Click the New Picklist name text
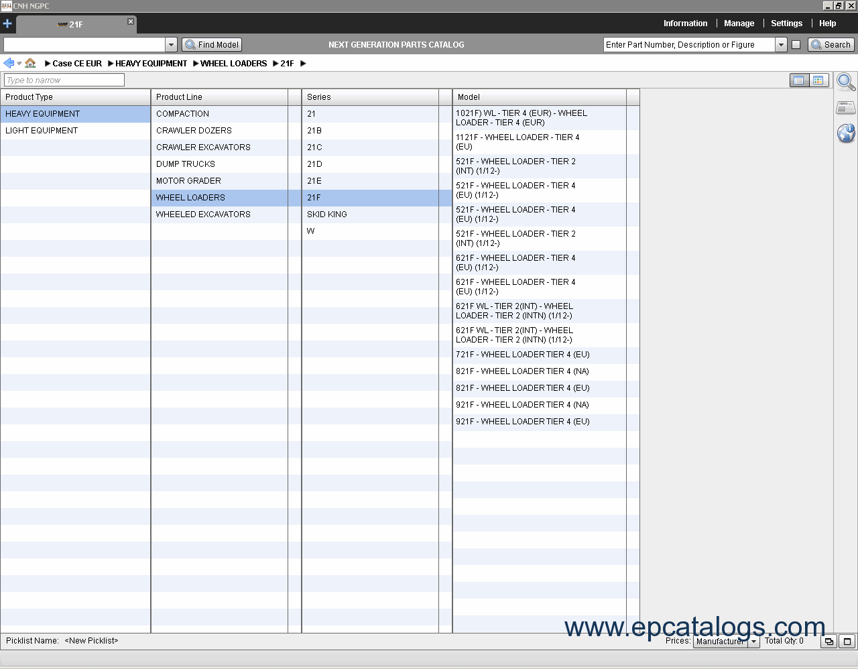 pyautogui.click(x=91, y=641)
